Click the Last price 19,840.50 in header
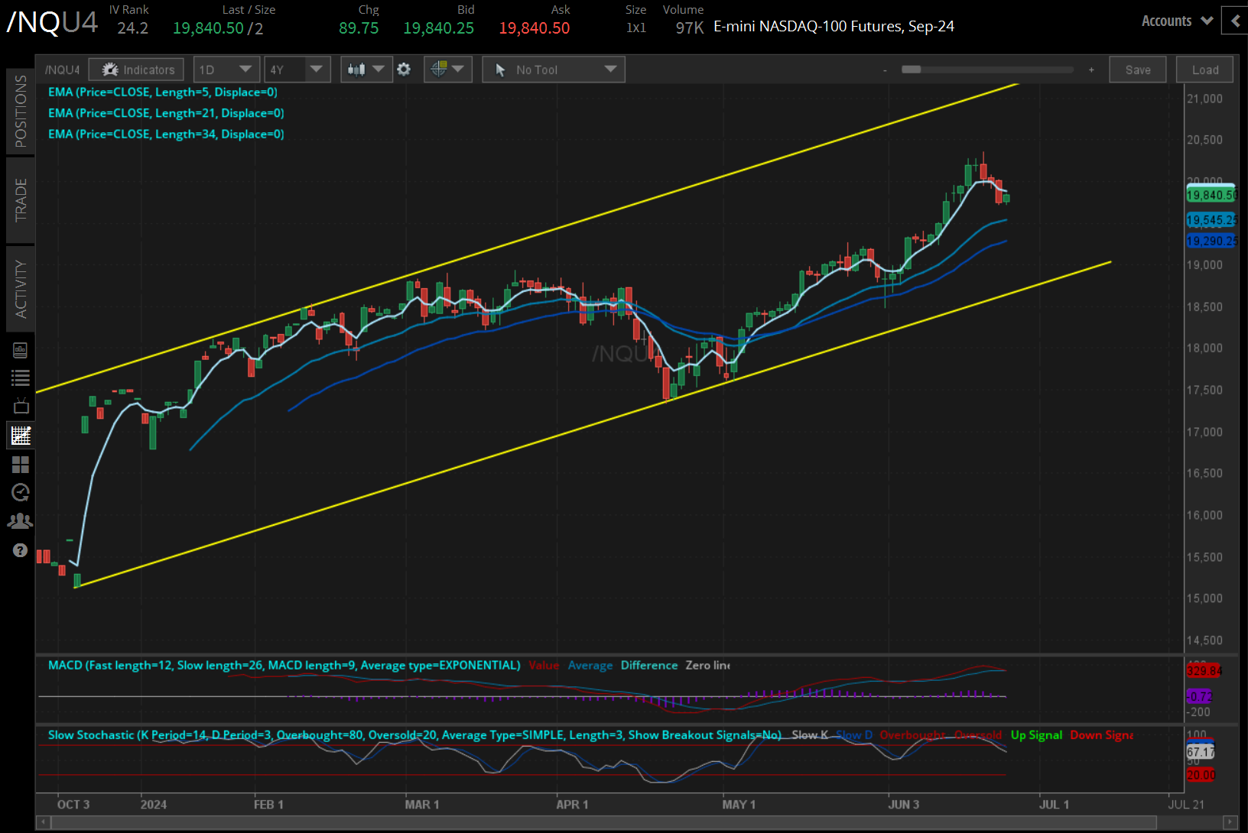This screenshot has height=833, width=1248. tap(208, 28)
